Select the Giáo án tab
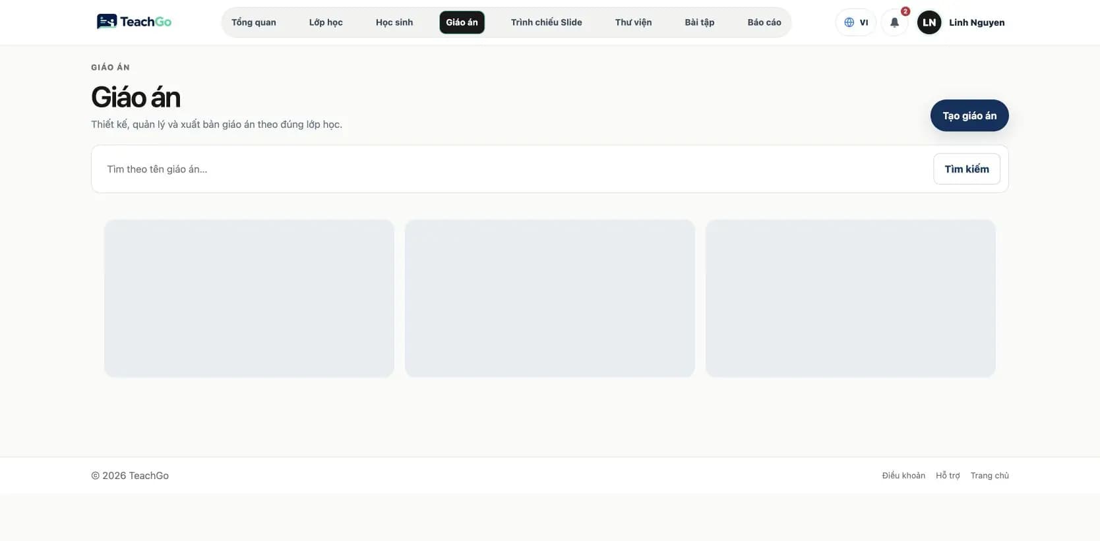The width and height of the screenshot is (1100, 541). point(462,22)
